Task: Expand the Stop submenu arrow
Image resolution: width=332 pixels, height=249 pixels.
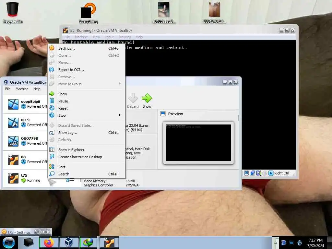Action: 120,115
